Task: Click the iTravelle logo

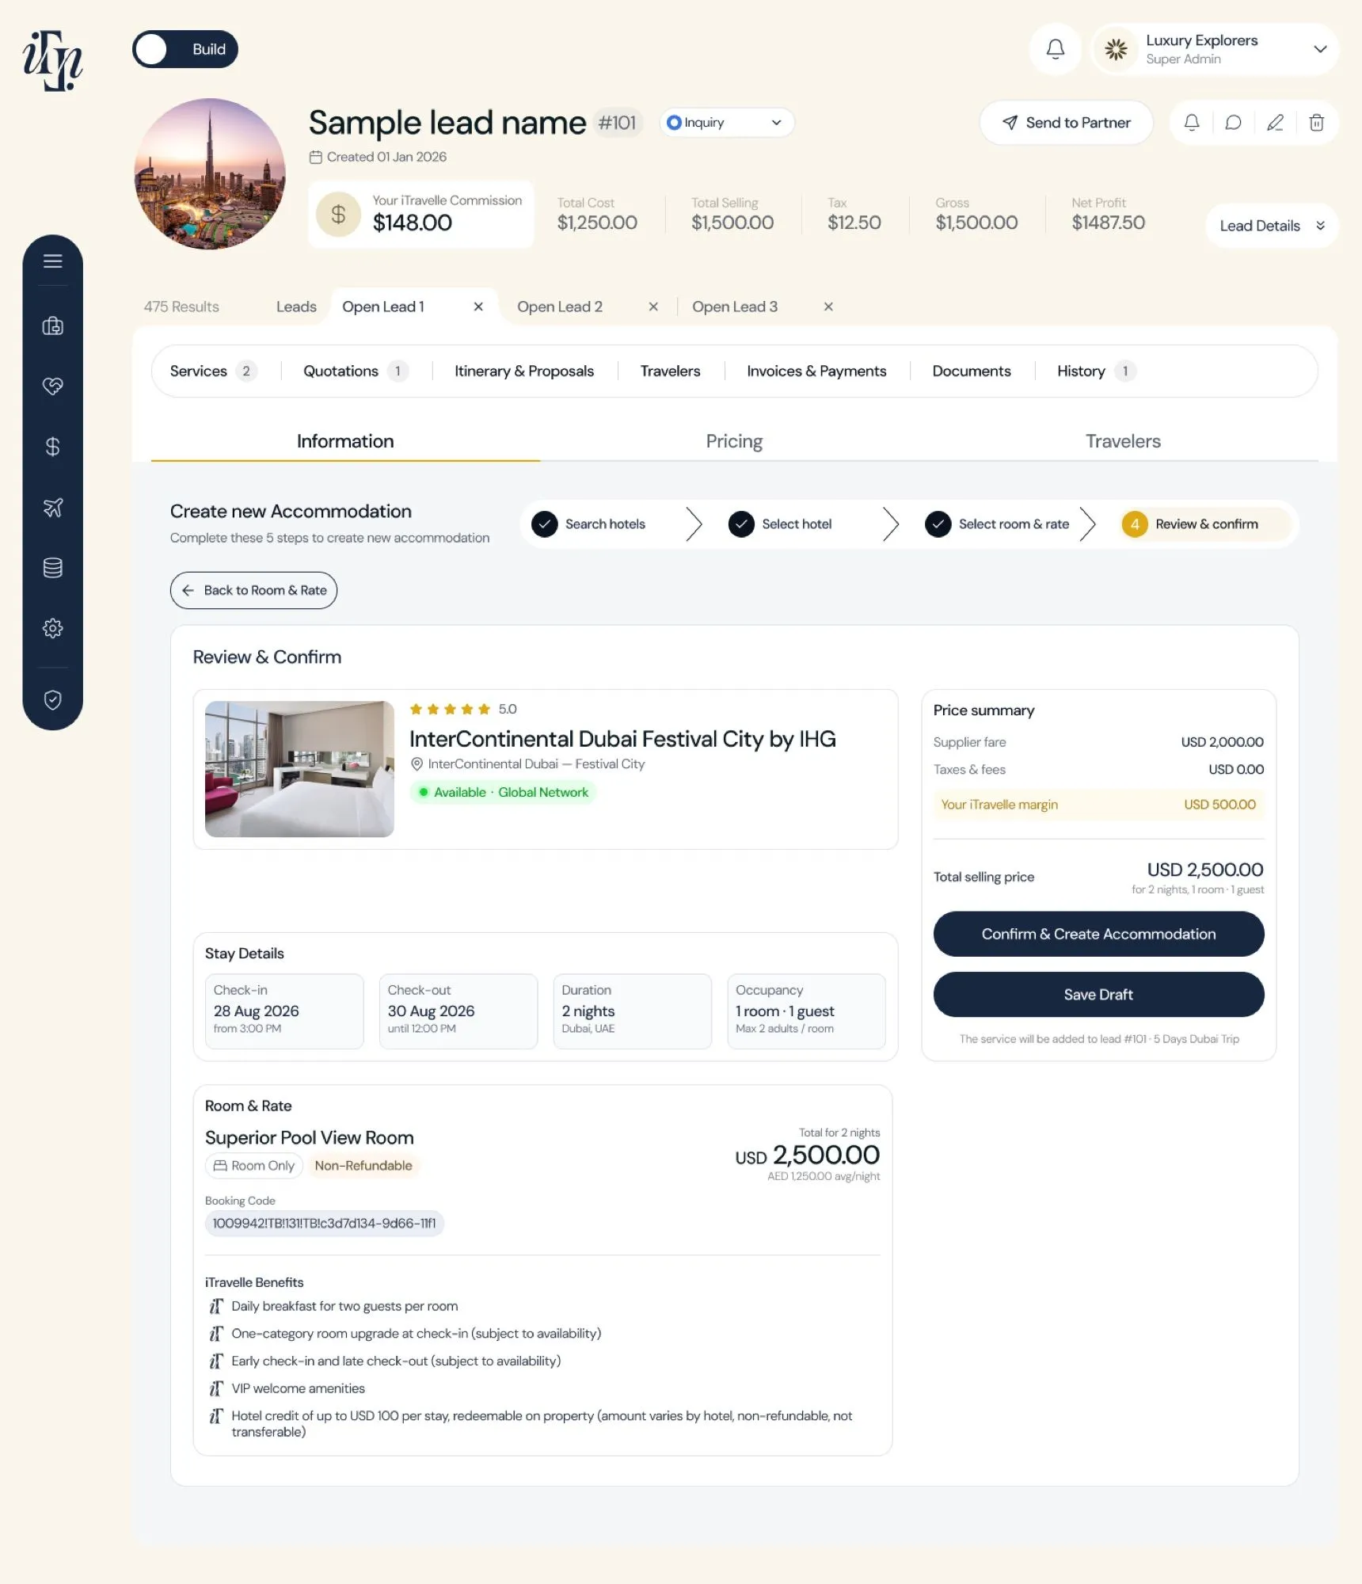Action: [53, 61]
